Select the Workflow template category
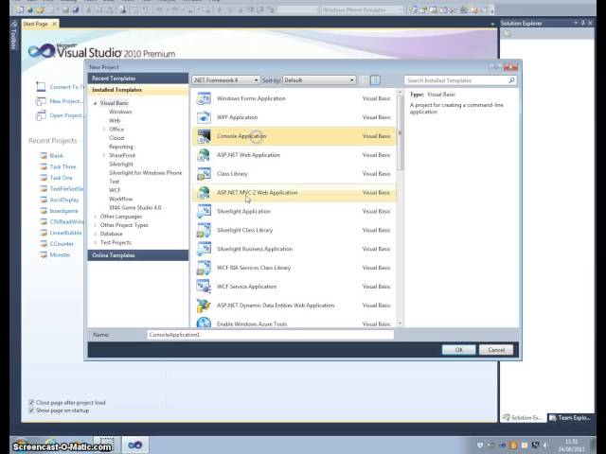 [x=120, y=200]
